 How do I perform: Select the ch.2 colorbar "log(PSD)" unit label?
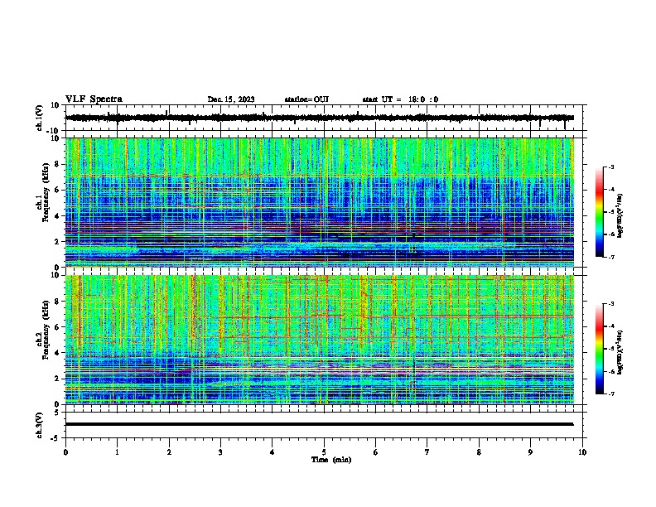tap(620, 352)
